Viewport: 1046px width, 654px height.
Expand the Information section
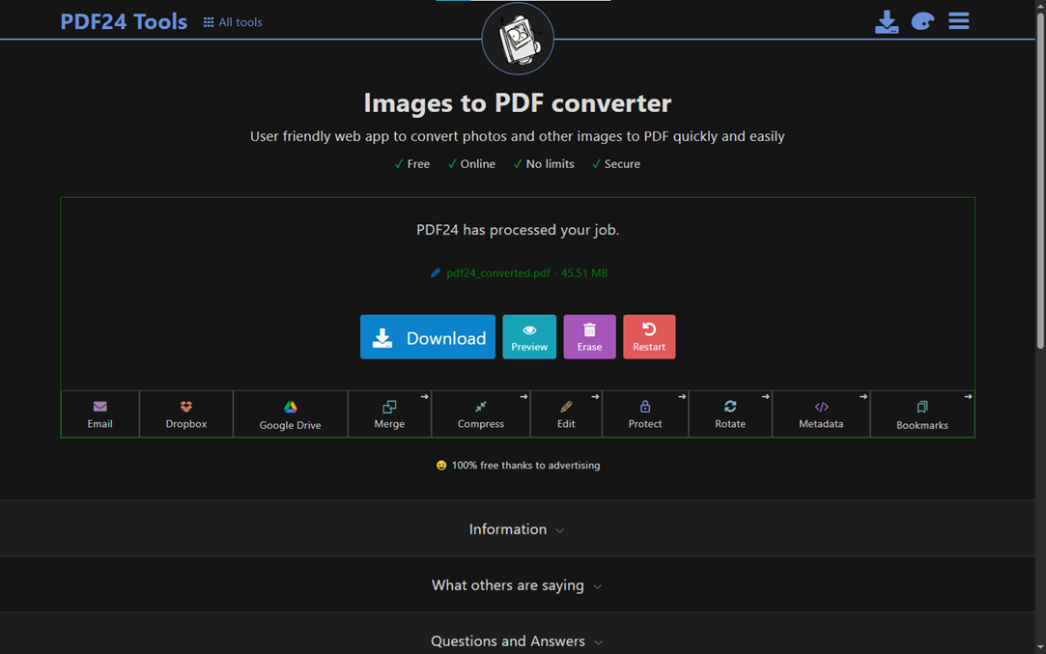[x=517, y=529]
